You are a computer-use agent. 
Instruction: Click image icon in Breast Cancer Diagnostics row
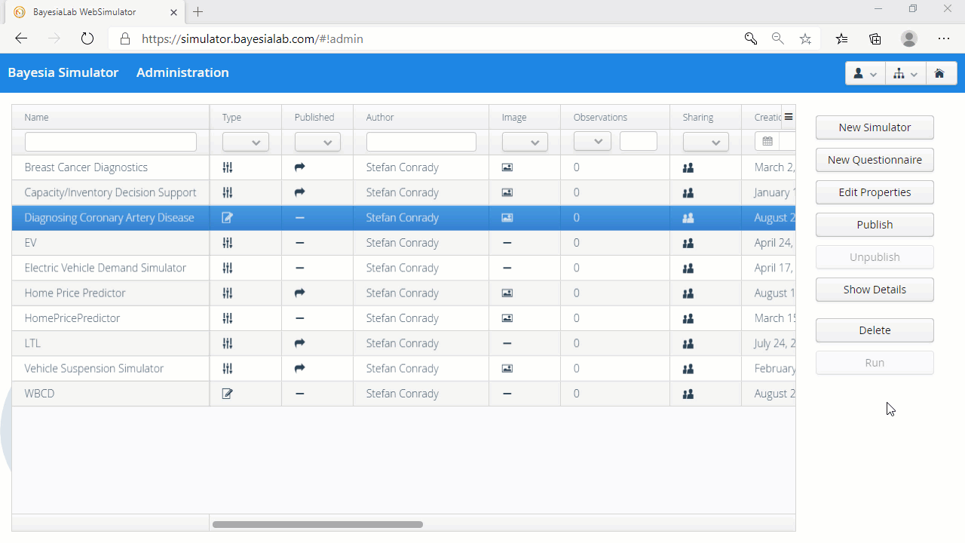pyautogui.click(x=507, y=167)
